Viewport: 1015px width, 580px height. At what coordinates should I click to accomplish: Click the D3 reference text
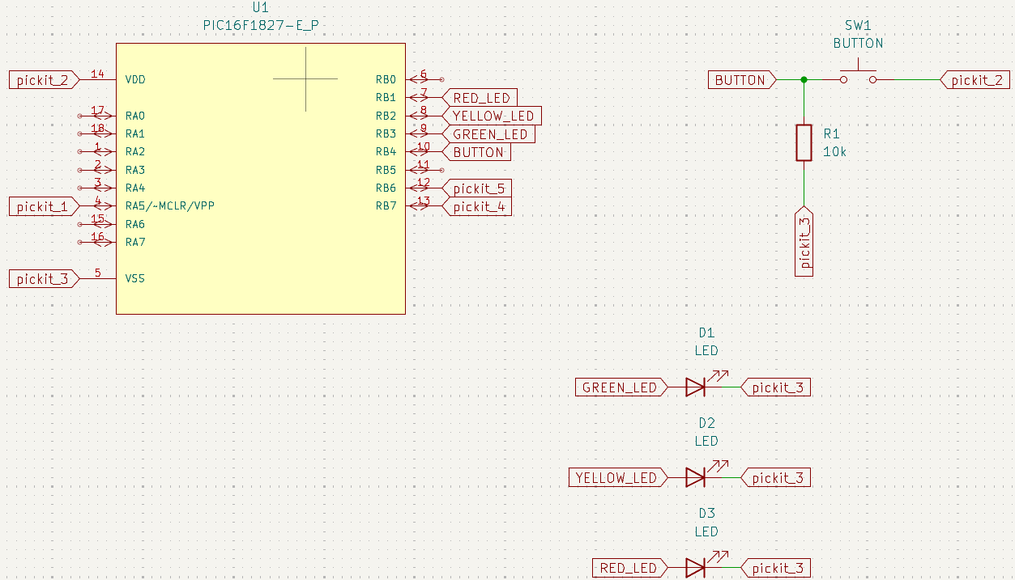tap(706, 514)
